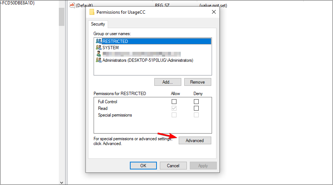Image resolution: width=333 pixels, height=185 pixels.
Task: Click the registry tree scroll down arrow
Action: pos(61,182)
